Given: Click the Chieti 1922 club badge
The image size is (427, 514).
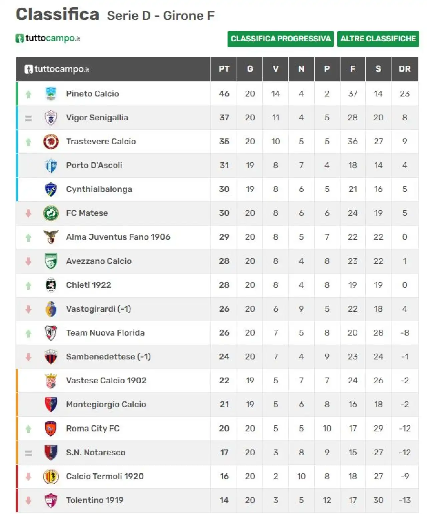Looking at the screenshot, I should point(51,285).
